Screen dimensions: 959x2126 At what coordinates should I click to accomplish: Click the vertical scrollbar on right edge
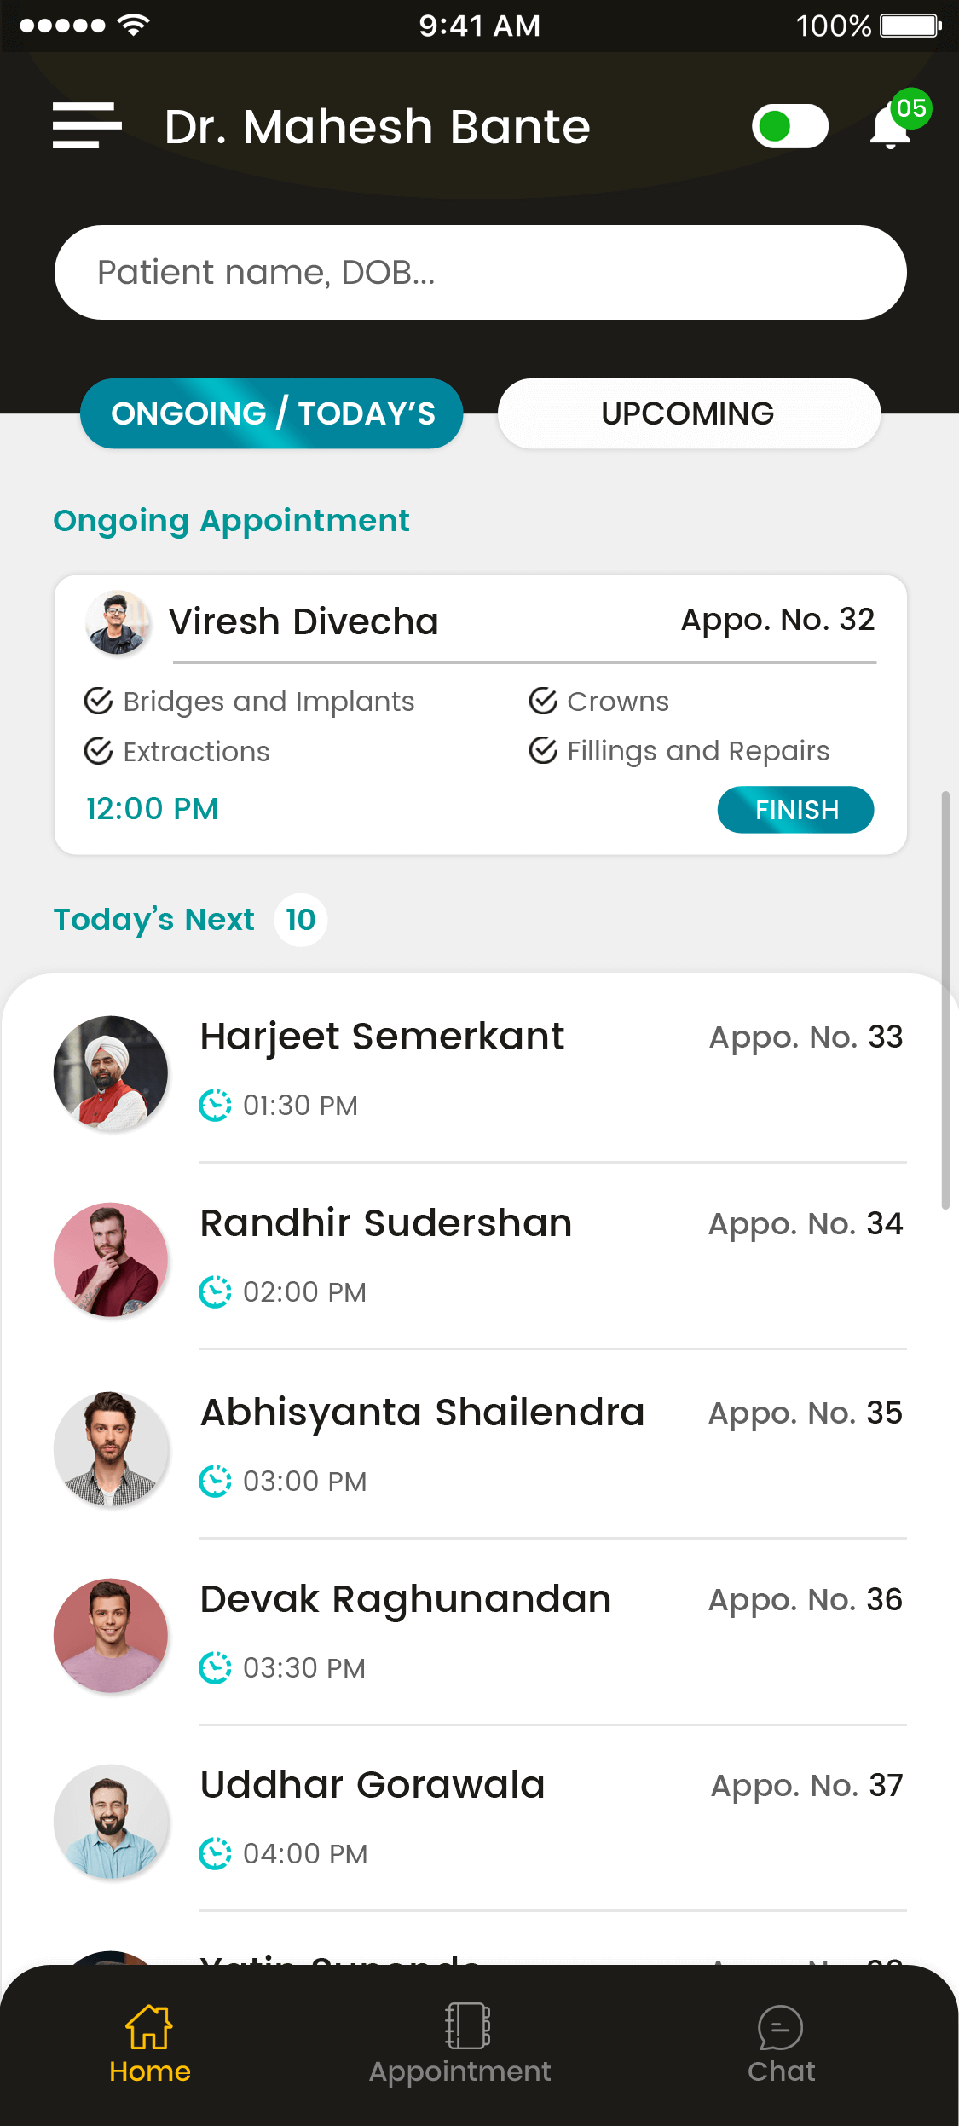pos(945,999)
